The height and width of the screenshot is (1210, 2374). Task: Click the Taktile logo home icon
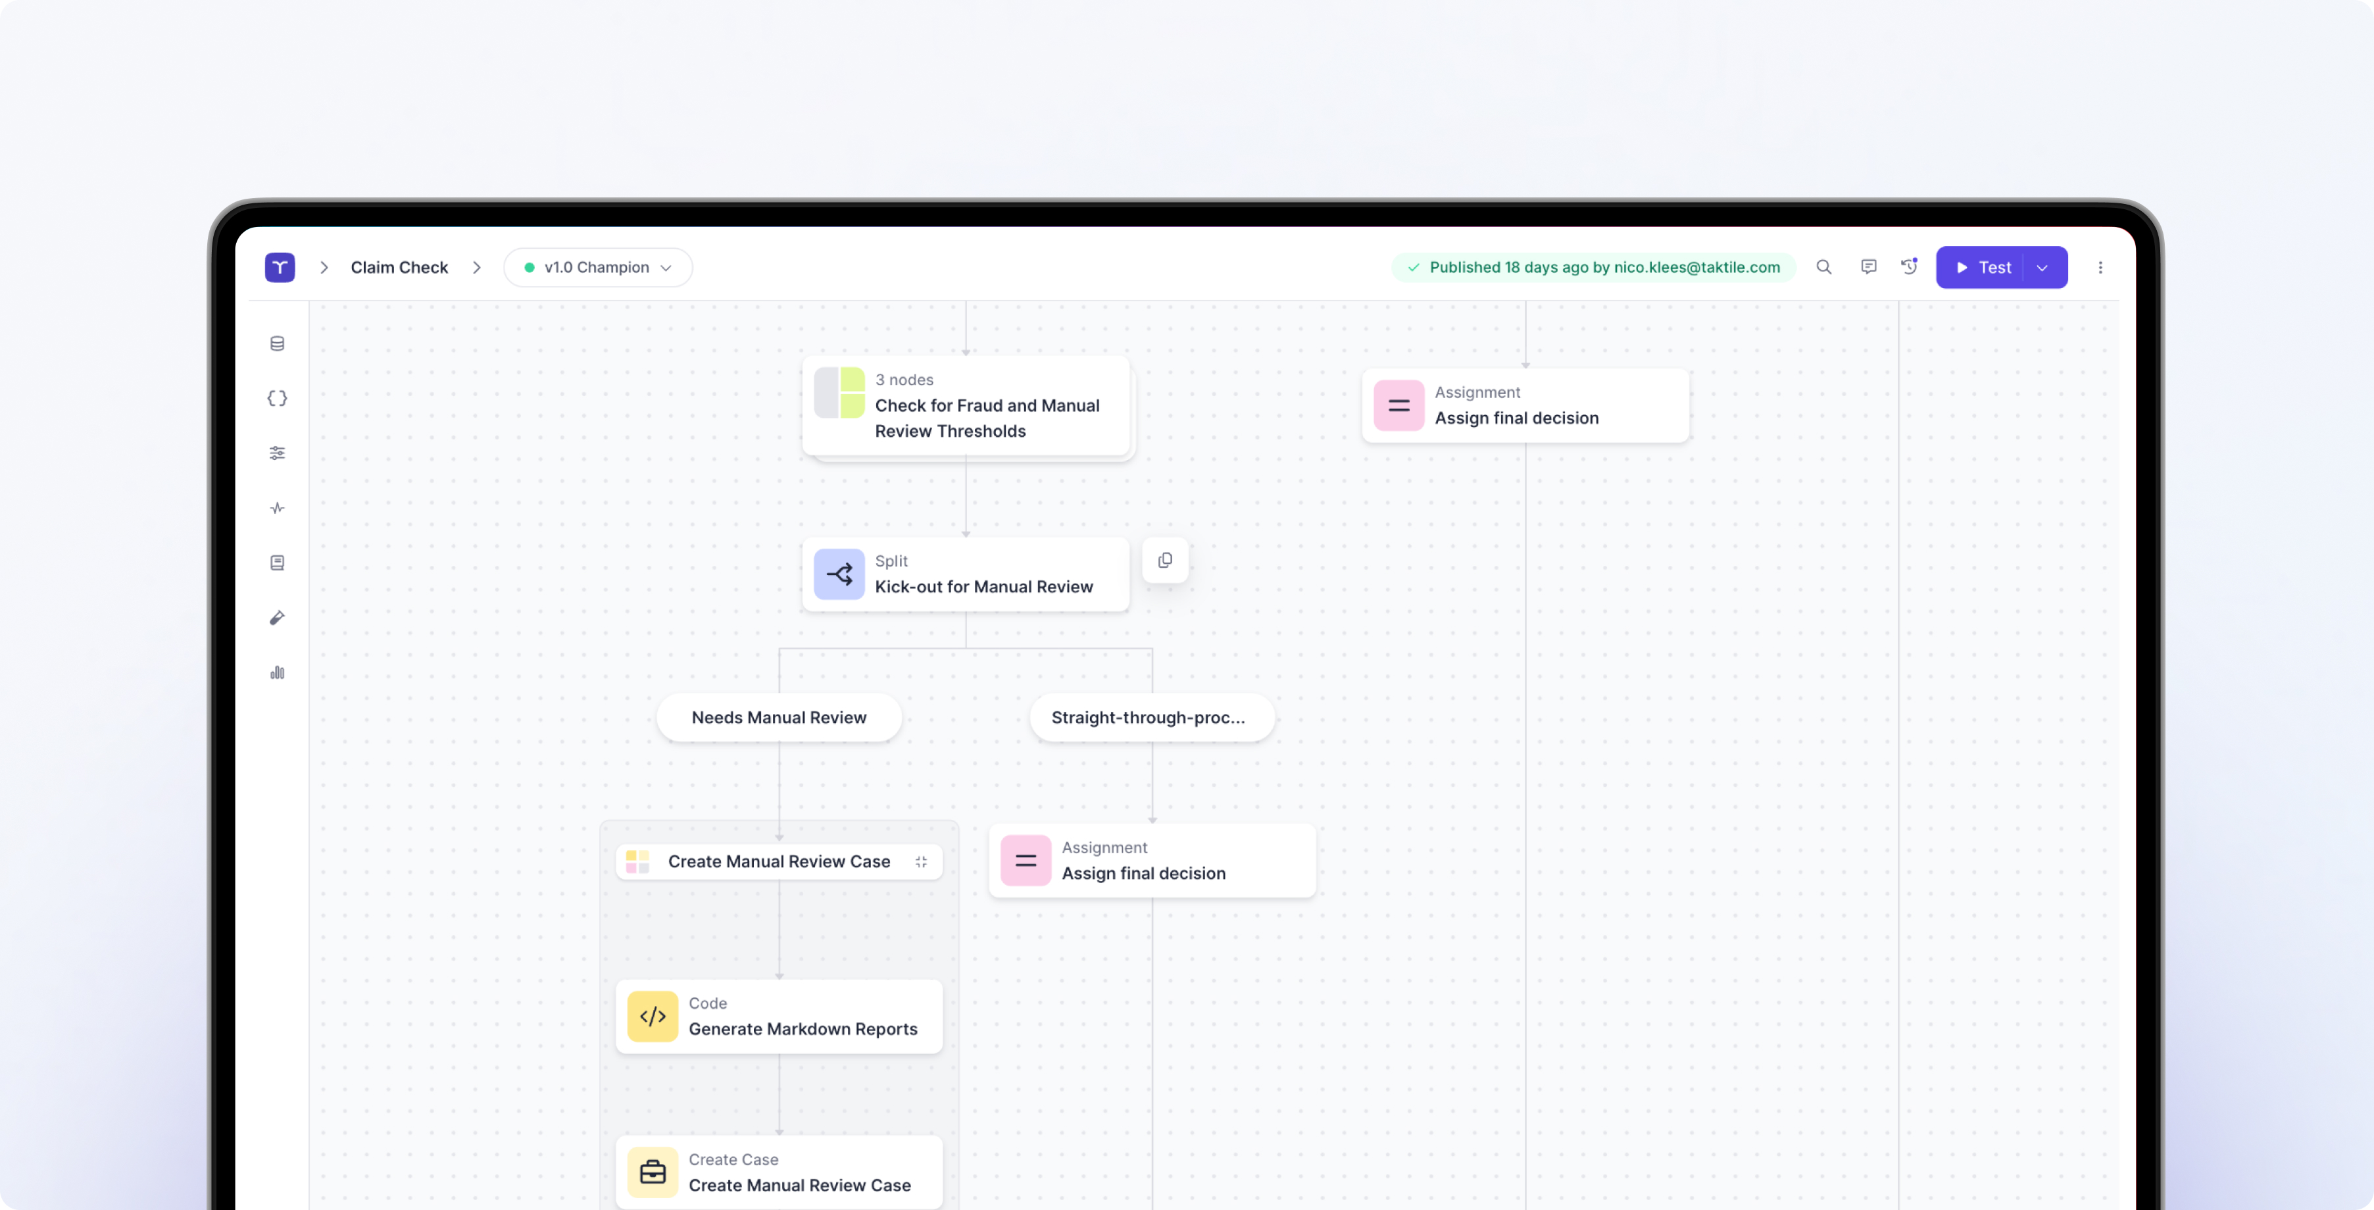point(280,267)
